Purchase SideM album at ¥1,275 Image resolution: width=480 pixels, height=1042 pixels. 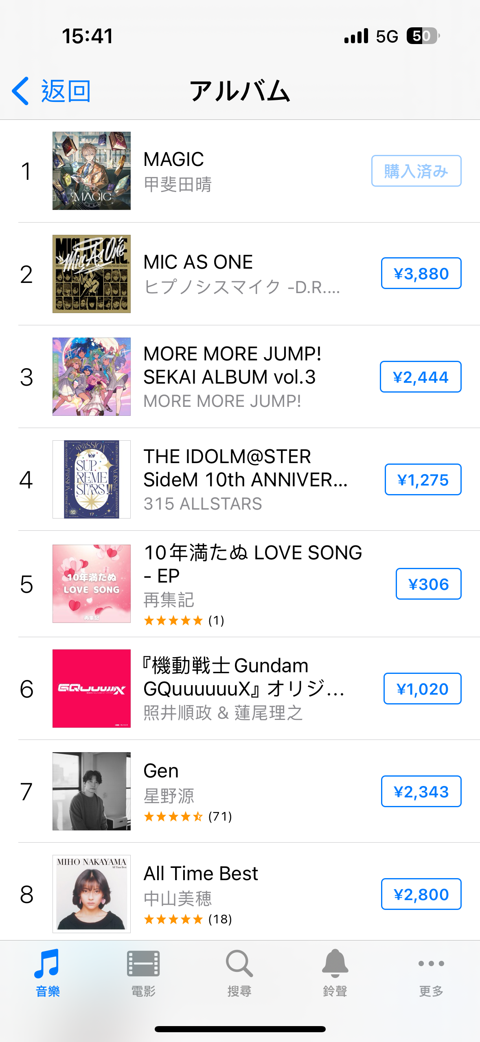[x=423, y=479]
